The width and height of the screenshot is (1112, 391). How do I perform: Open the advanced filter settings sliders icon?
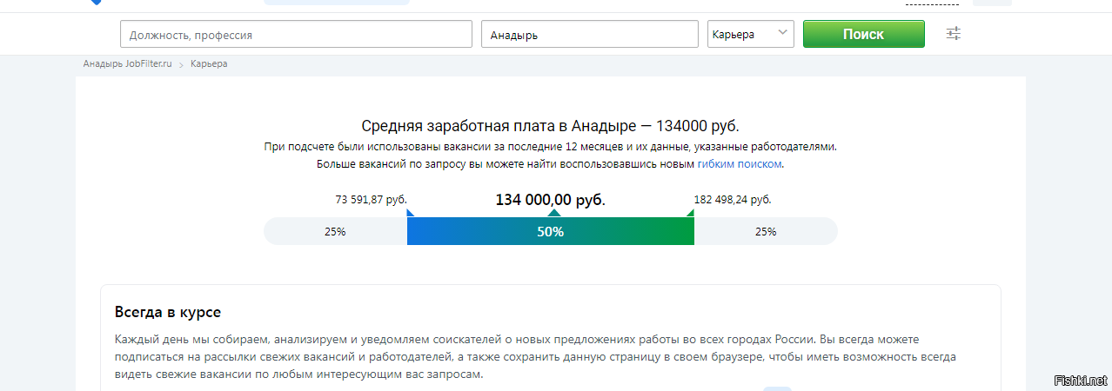click(x=954, y=34)
